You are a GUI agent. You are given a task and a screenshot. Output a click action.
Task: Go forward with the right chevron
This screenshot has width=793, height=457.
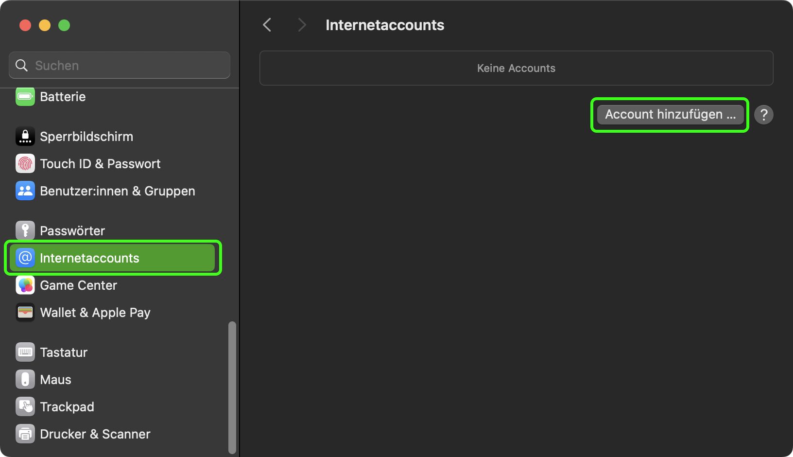click(x=302, y=25)
